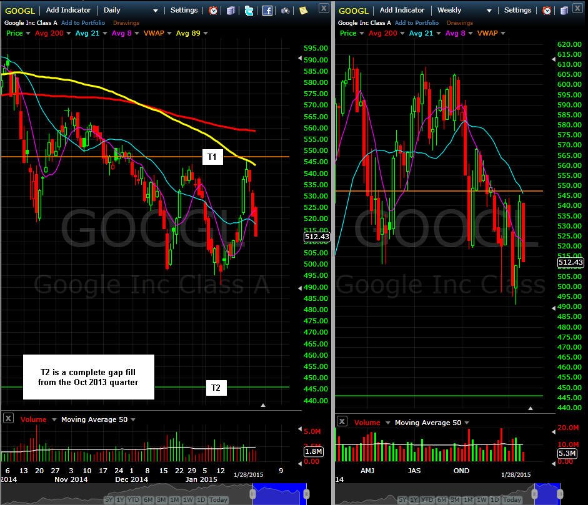Select the 3M range on Weekly chart

[455, 500]
